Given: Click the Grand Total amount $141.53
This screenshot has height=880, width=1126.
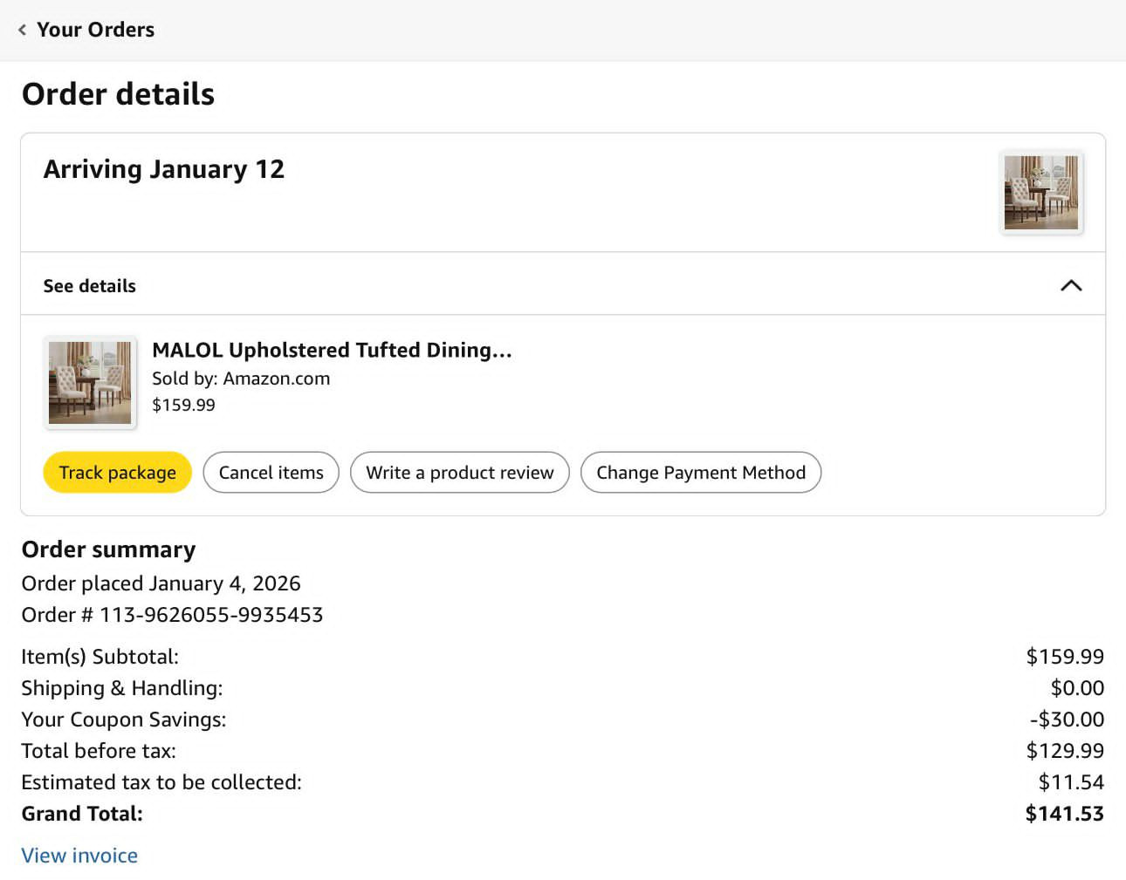Looking at the screenshot, I should click(1064, 814).
